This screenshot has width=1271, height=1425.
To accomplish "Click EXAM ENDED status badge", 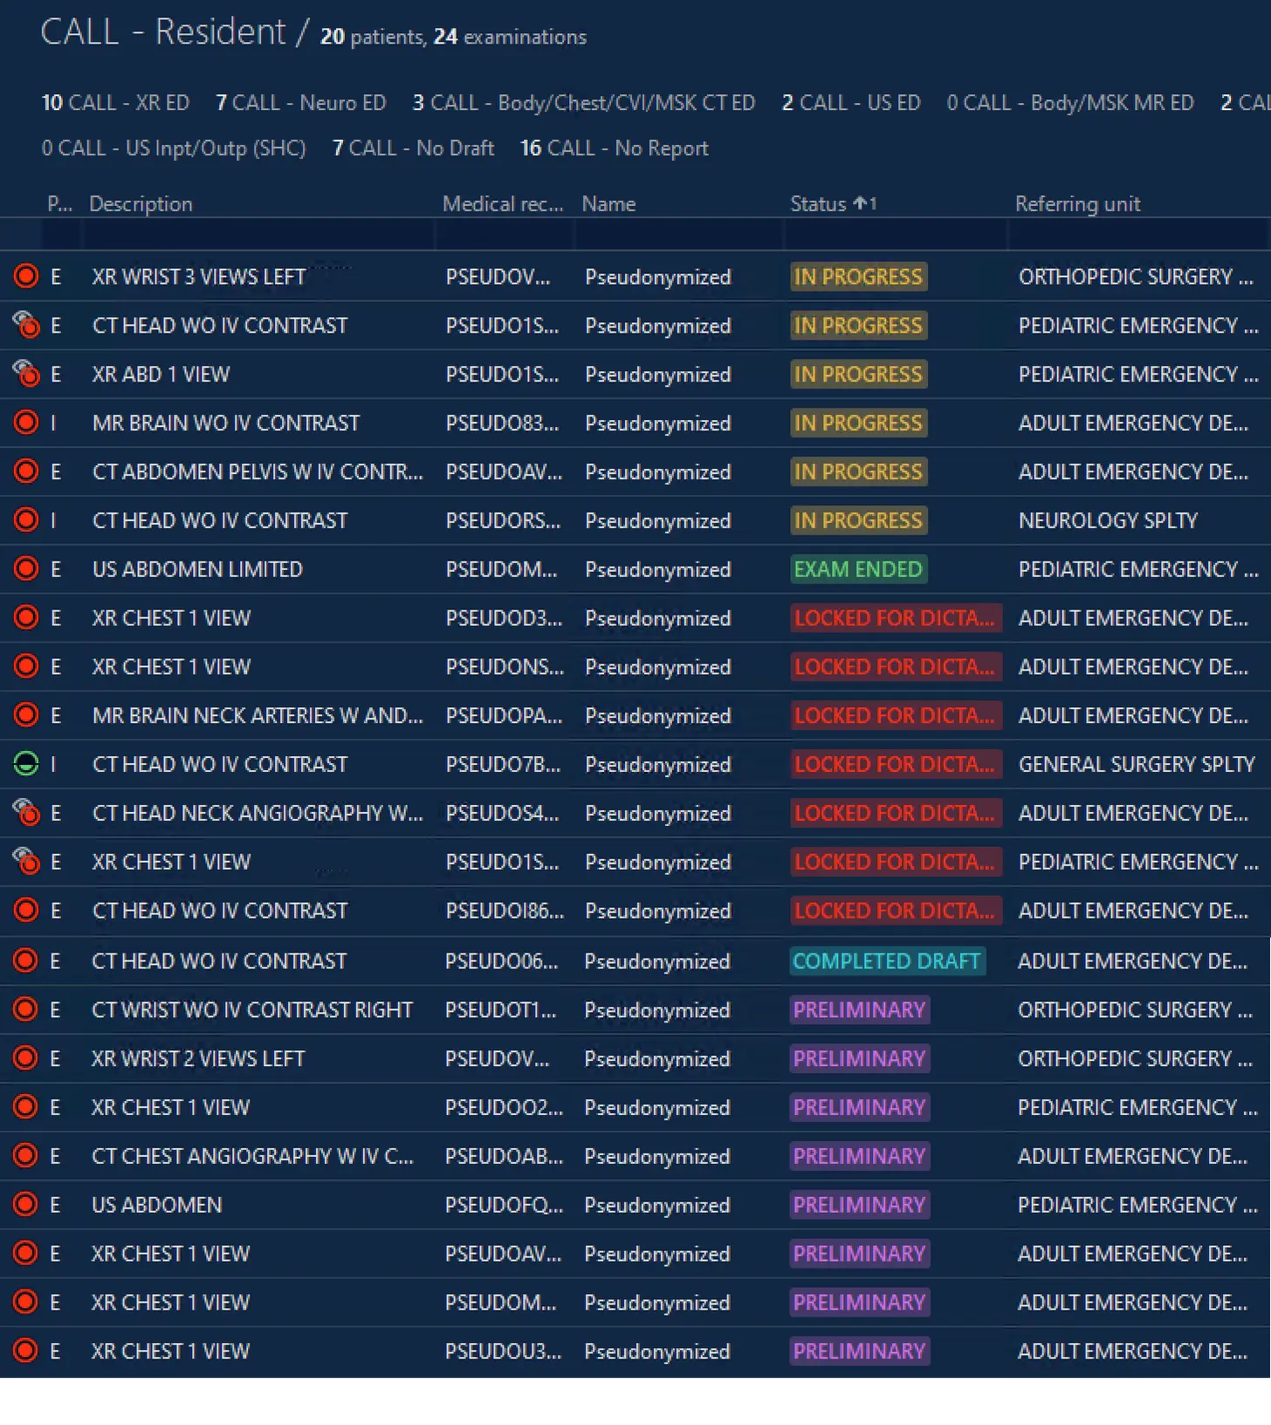I will [x=858, y=569].
